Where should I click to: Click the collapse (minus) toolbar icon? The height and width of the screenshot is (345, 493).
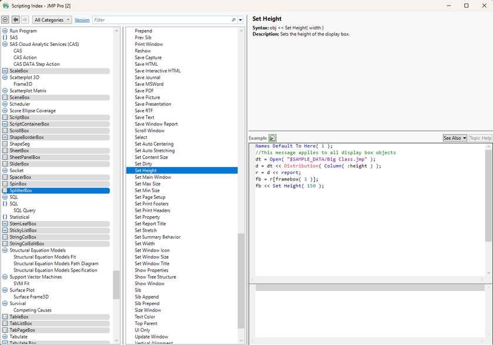coord(5,19)
